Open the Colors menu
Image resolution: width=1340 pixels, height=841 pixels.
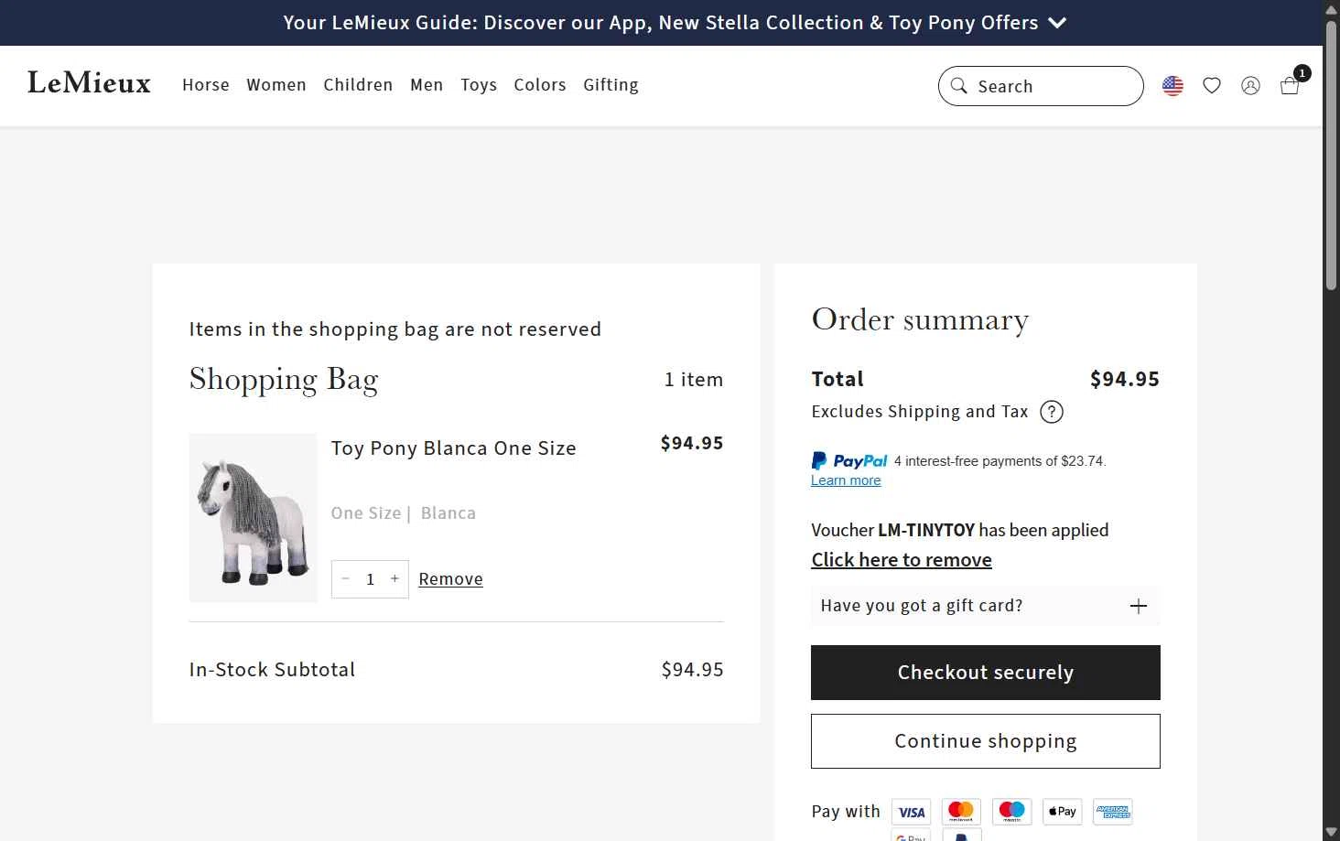540,85
